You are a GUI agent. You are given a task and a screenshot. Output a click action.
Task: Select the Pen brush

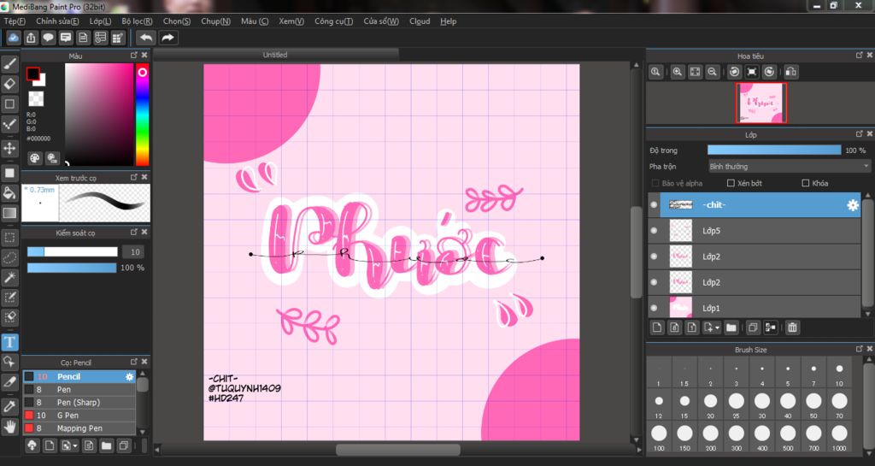click(79, 390)
